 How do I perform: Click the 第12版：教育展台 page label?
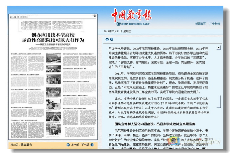pos(21,145)
